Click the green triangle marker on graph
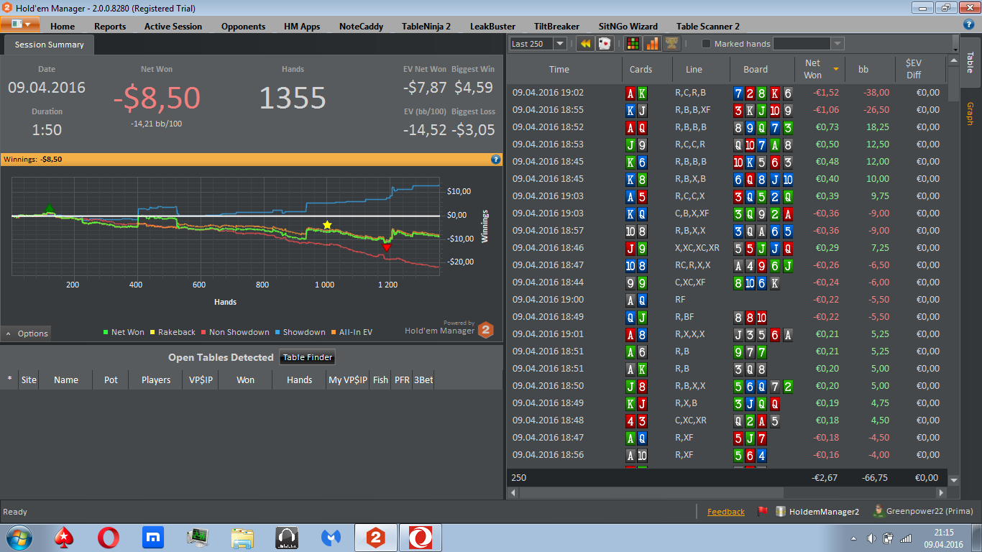Viewport: 982px width, 552px height. point(49,208)
